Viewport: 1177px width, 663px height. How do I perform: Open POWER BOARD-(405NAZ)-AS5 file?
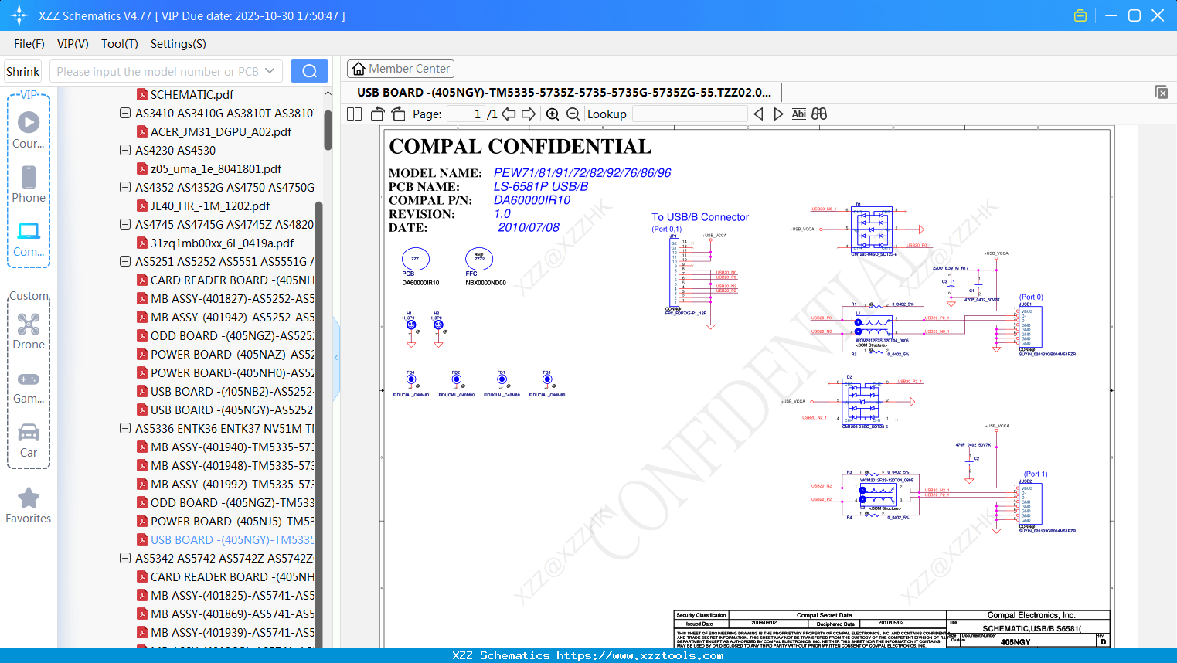point(232,354)
